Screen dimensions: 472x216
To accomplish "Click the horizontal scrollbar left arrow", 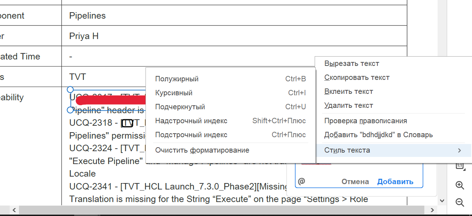I will click(14, 210).
